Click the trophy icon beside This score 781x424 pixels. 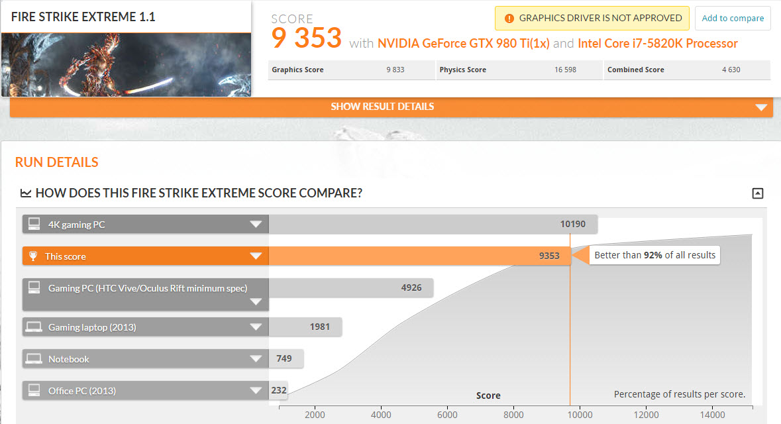pyautogui.click(x=33, y=256)
